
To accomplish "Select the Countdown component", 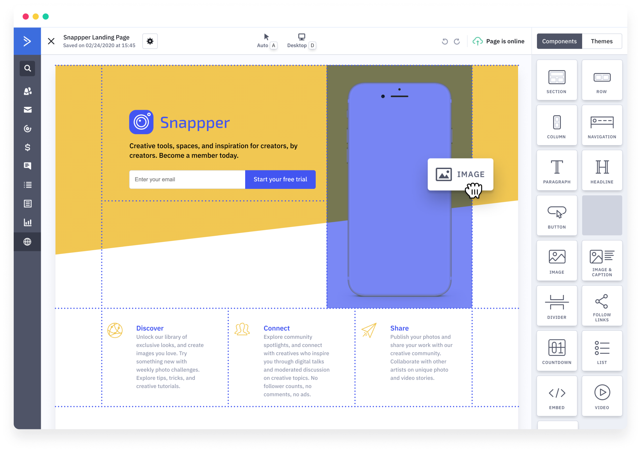I will coord(557,351).
